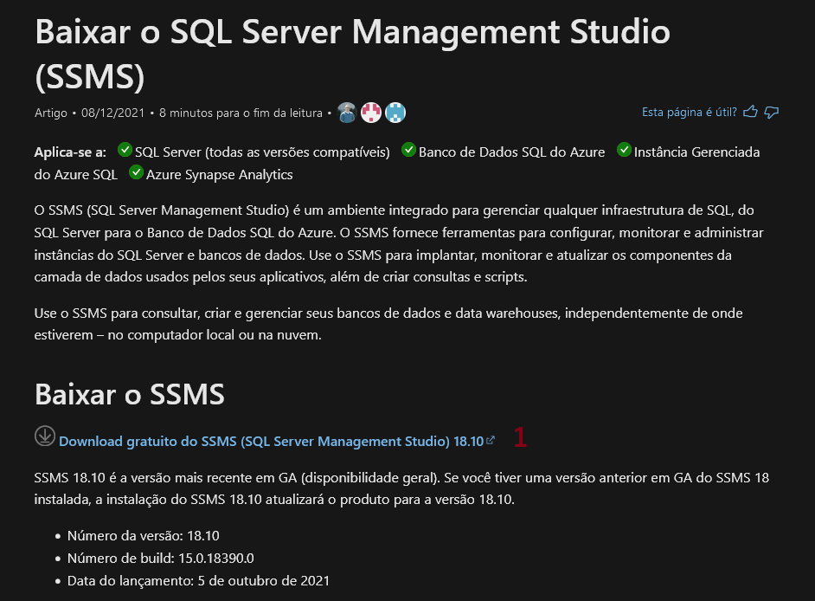Screen dimensions: 815x601
Task: Click the thumbs up feedback icon
Action: tap(750, 112)
